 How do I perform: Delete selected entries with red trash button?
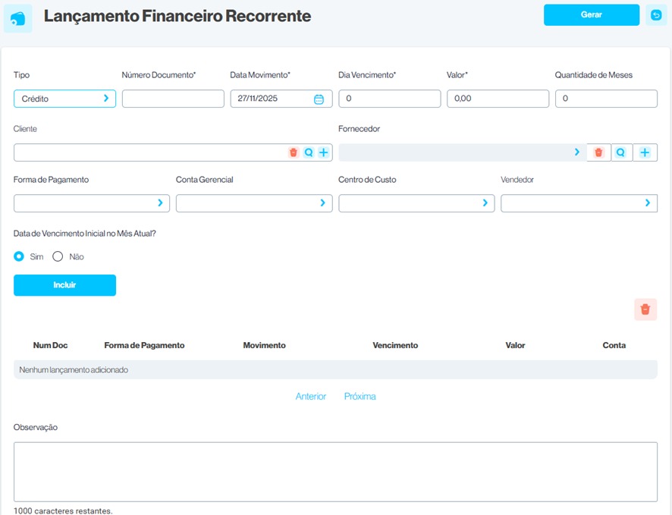pyautogui.click(x=645, y=309)
